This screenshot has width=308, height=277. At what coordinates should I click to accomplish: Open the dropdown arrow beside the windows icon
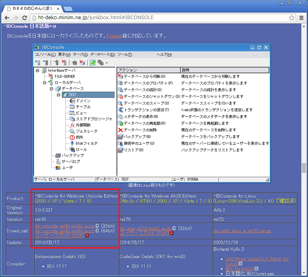pyautogui.click(x=107, y=63)
